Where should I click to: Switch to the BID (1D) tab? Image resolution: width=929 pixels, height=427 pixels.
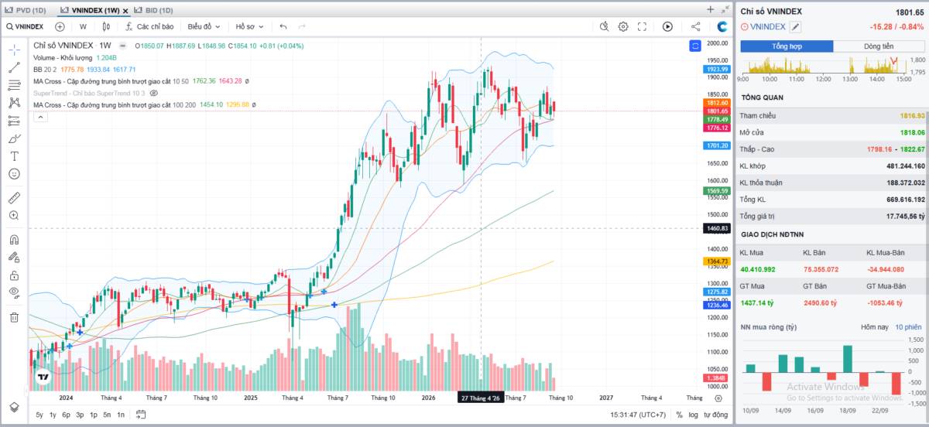pos(153,10)
